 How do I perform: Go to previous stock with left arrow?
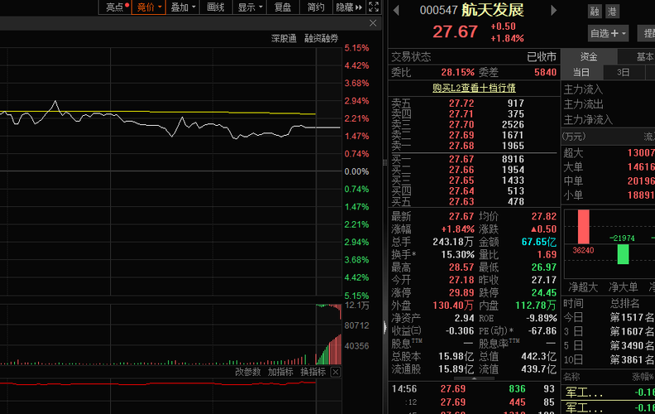(x=396, y=11)
